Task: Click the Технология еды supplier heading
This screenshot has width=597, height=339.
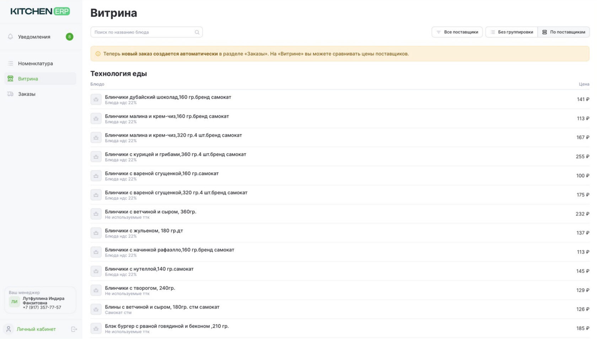Action: [x=119, y=74]
